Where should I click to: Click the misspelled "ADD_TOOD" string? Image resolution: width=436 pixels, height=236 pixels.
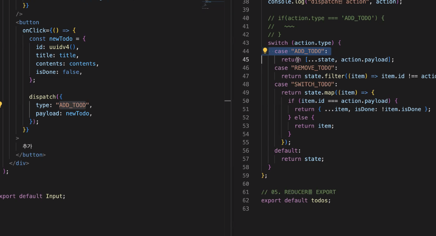72,105
